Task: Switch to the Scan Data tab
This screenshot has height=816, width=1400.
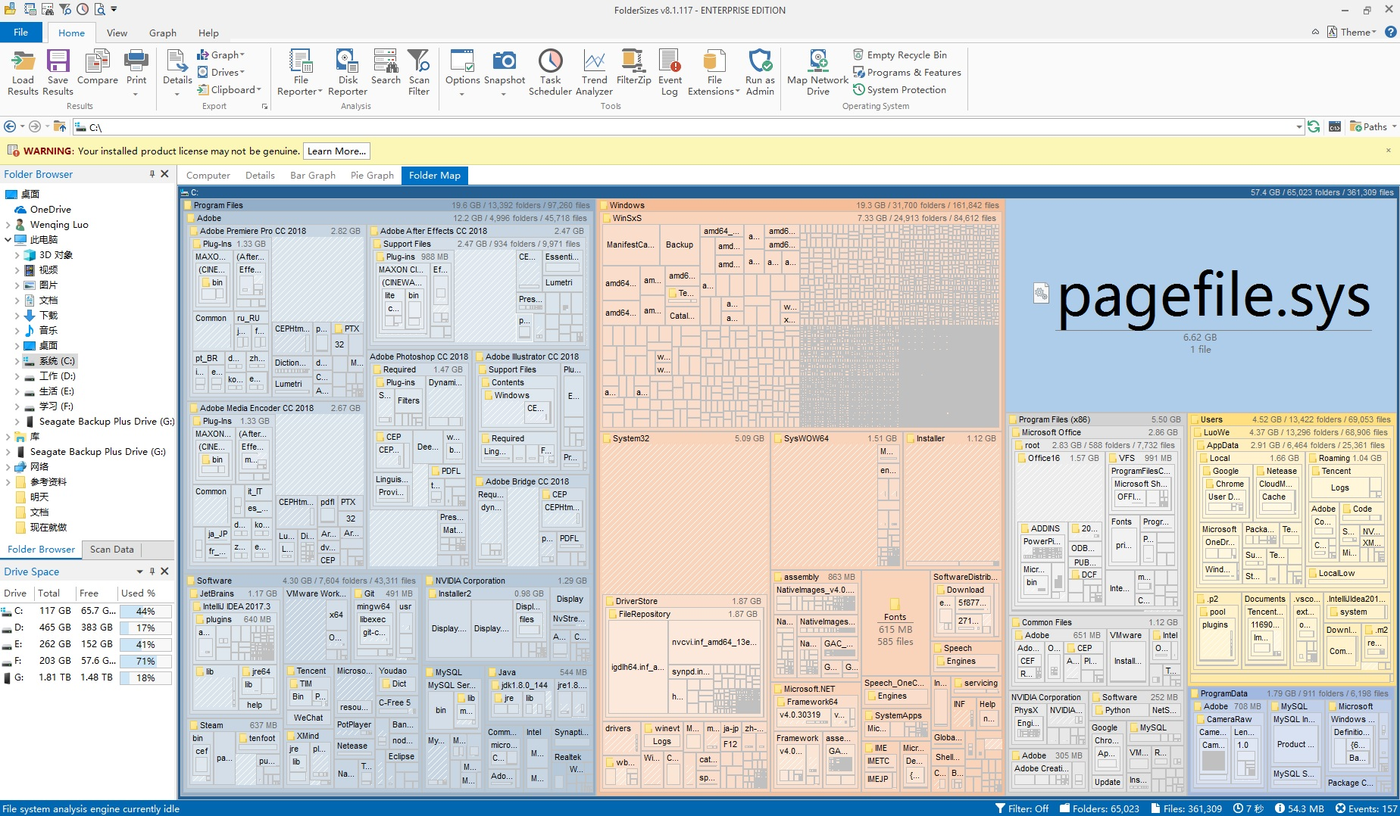Action: point(111,550)
